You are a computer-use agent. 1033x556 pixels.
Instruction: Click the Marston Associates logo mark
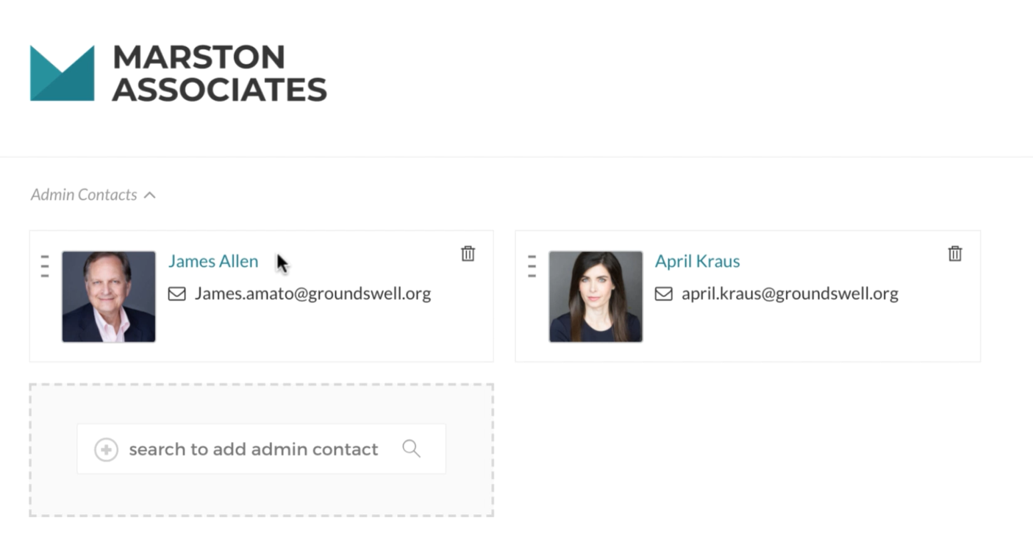[x=62, y=73]
